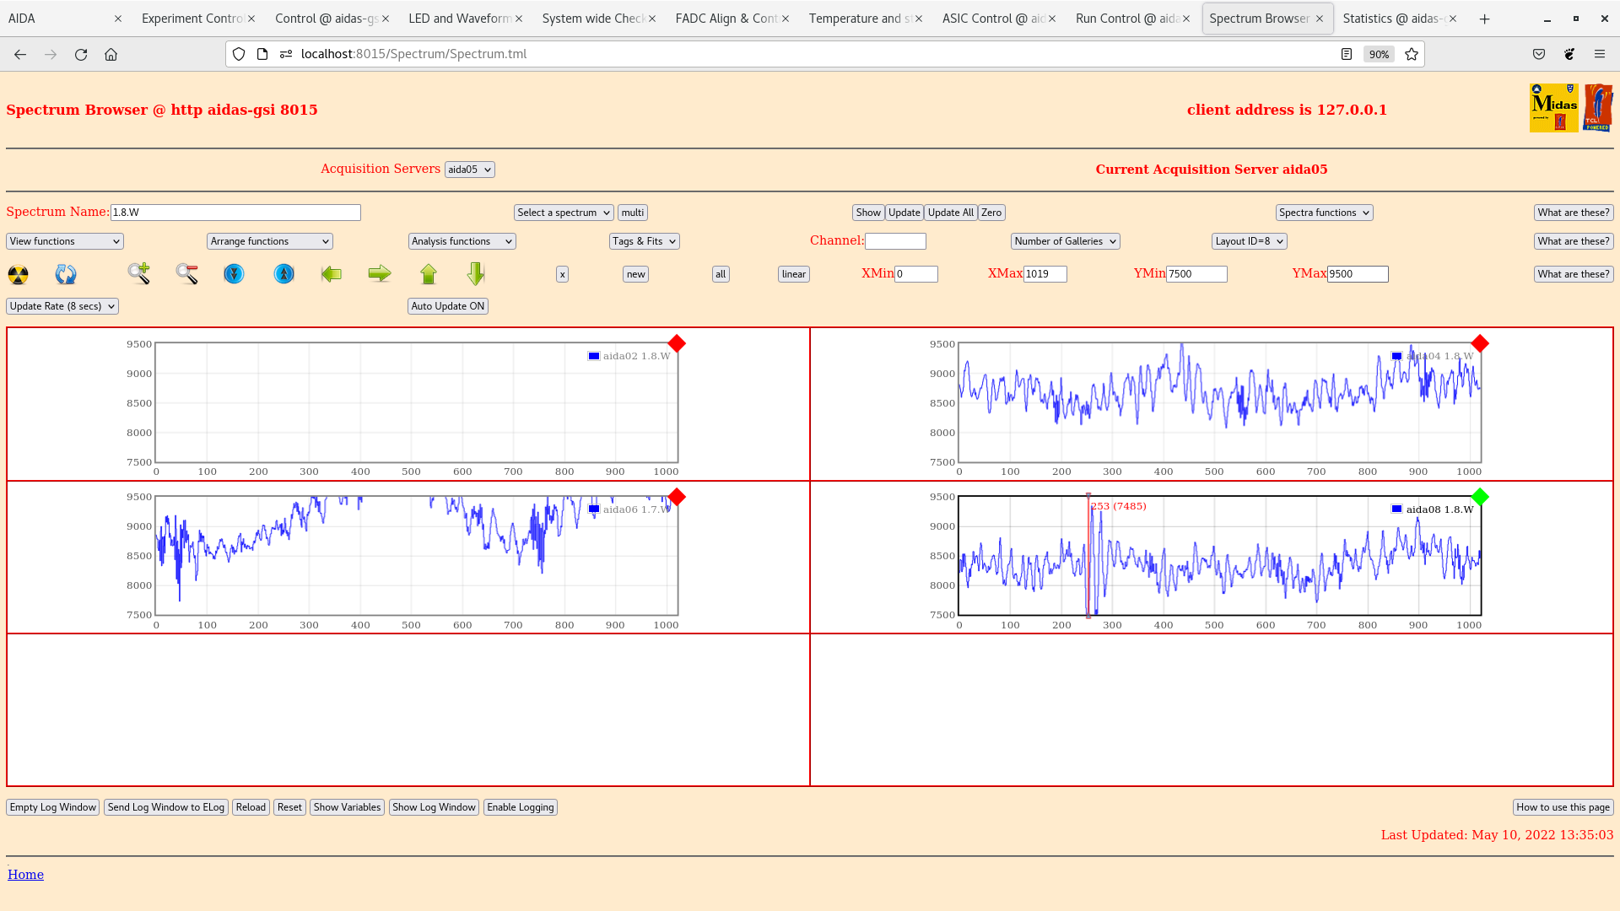This screenshot has height=911, width=1620.
Task: Click the zoom out magnifier icon
Action: point(186,273)
